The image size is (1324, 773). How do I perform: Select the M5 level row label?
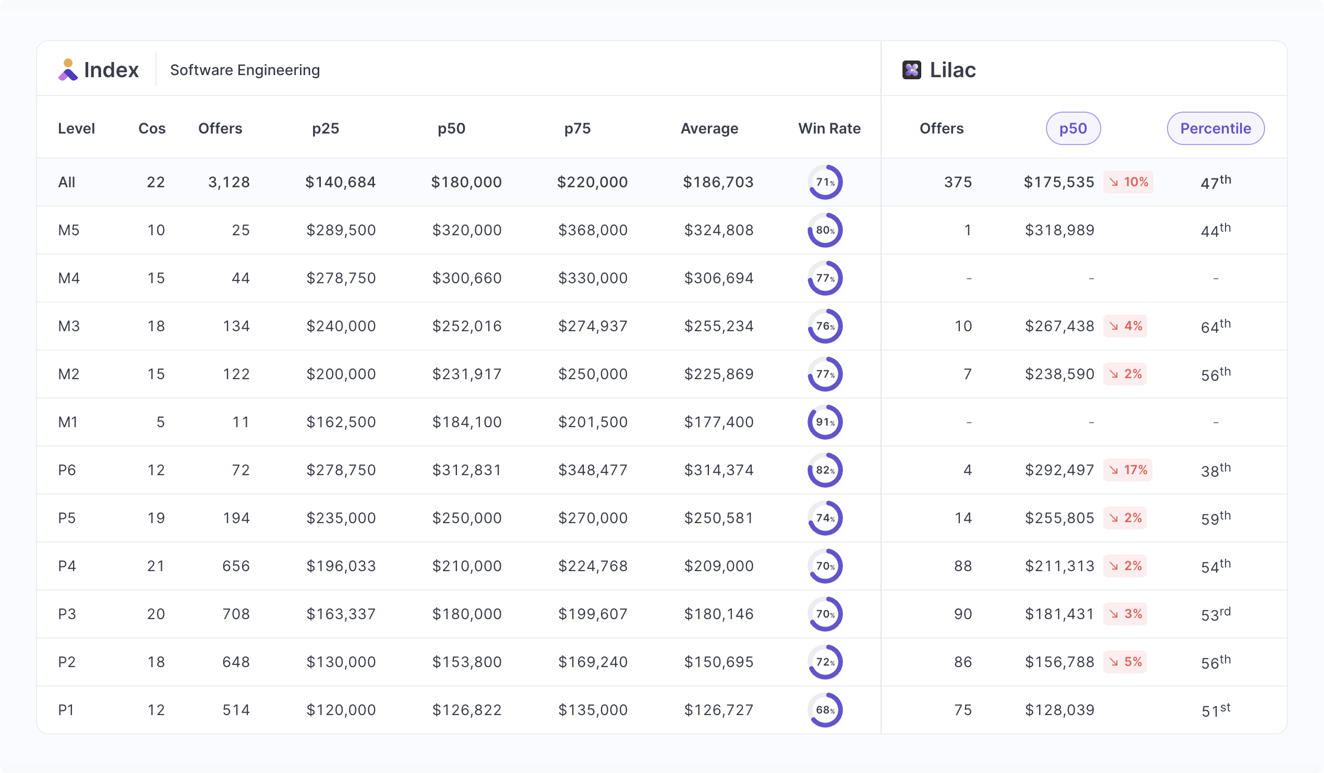click(68, 230)
